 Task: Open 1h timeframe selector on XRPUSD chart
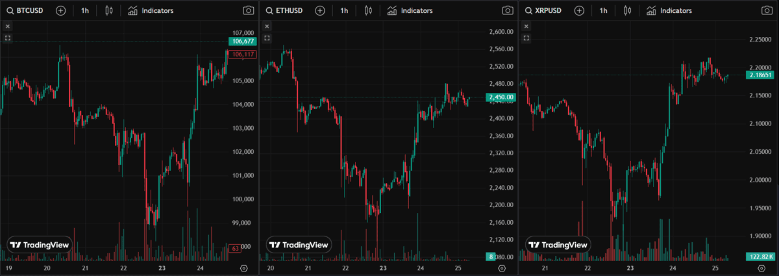(604, 10)
